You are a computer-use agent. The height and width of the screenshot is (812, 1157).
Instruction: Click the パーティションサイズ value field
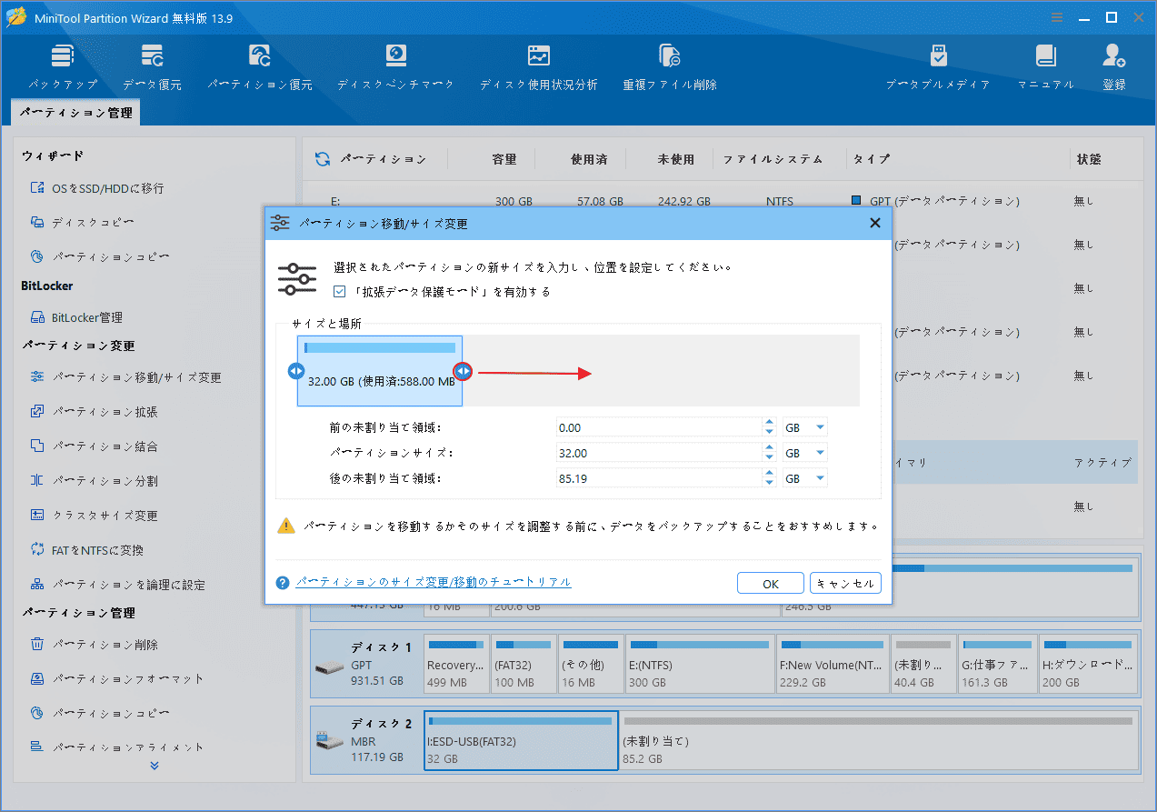(659, 453)
